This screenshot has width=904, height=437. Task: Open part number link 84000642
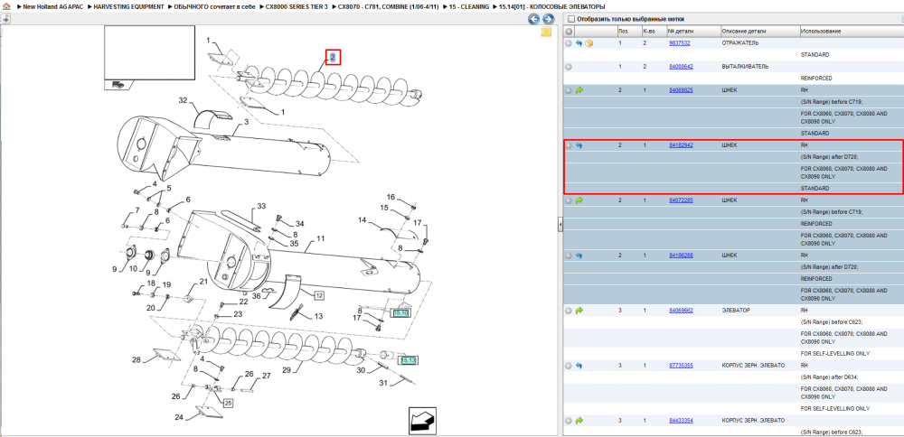(681, 67)
